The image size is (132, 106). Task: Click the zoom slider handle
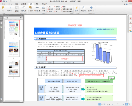(x=118, y=104)
